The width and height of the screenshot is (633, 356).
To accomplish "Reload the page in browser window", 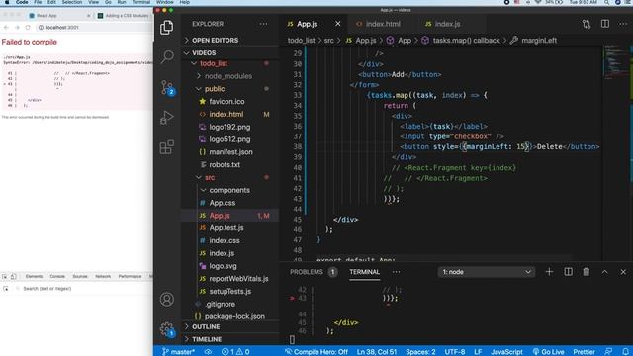I will pos(28,28).
